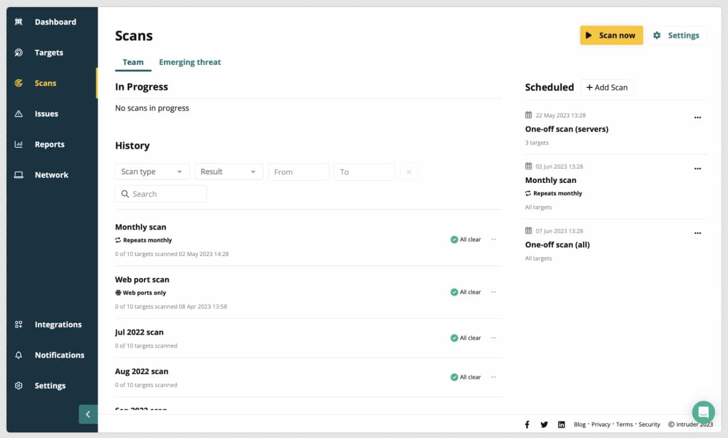Click calendar icon beside 02 Jun 2023
Viewport: 728px width, 438px height.
[x=529, y=166]
